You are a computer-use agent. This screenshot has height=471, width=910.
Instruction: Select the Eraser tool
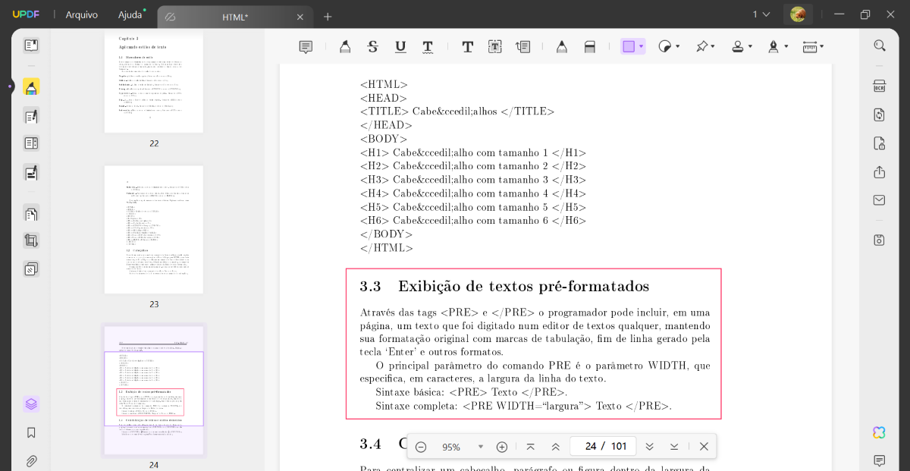[x=590, y=46]
